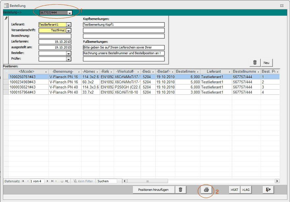Image resolution: width=290 pixels, height=202 pixels.
Task: Click the horizontal scrollbar right arrow
Action: [277, 181]
